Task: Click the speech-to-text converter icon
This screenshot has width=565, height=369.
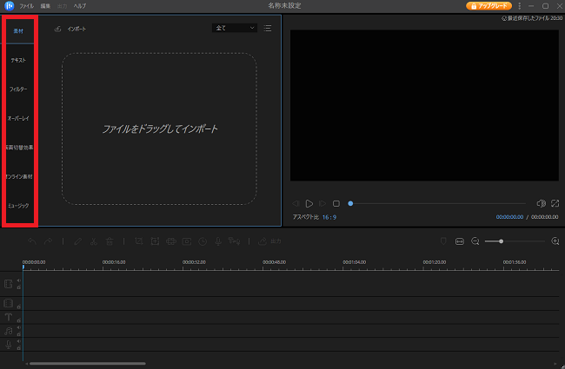Action: 234,241
